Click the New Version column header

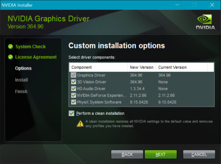142,67
